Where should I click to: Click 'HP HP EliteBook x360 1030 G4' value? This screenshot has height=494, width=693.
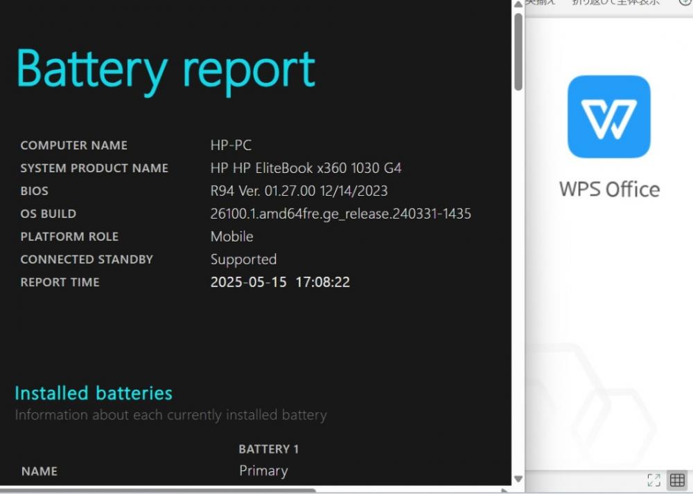[306, 168]
